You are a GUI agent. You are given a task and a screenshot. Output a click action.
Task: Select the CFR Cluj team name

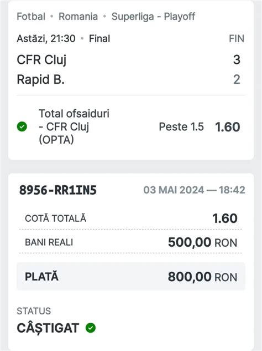(42, 60)
